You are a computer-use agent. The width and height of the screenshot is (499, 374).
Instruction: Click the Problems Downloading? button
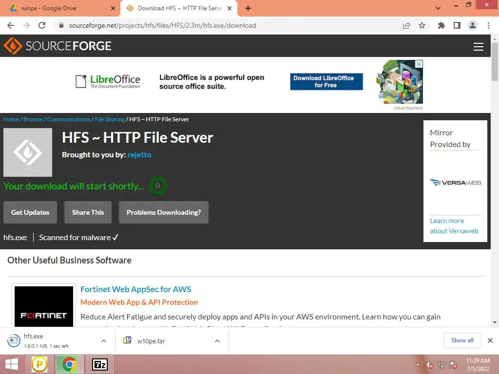(x=164, y=212)
